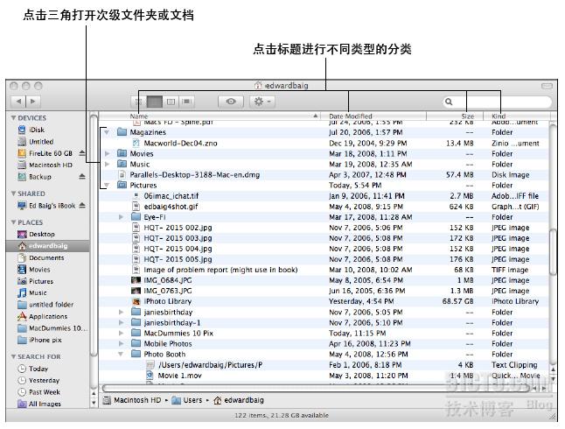Image resolution: width=565 pixels, height=429 pixels.
Task: Select the Untitled disk in sidebar
Action: pos(36,142)
